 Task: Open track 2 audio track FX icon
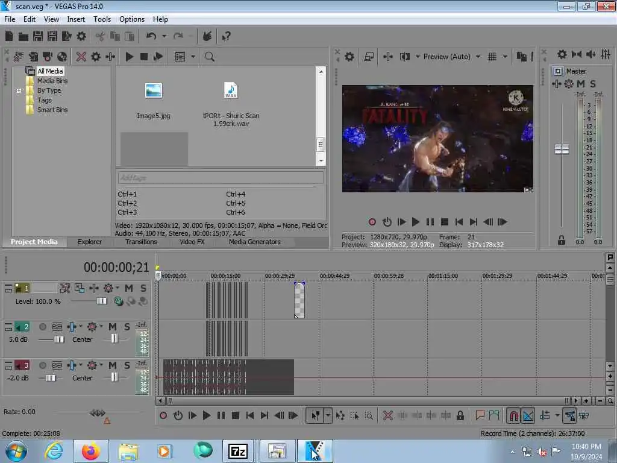coord(92,327)
